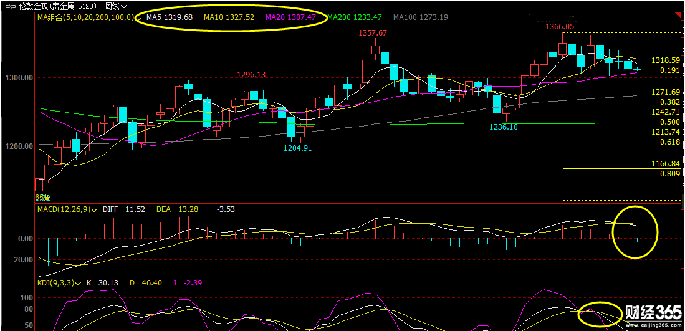Click the MACD 0.00 axis label

[24, 239]
